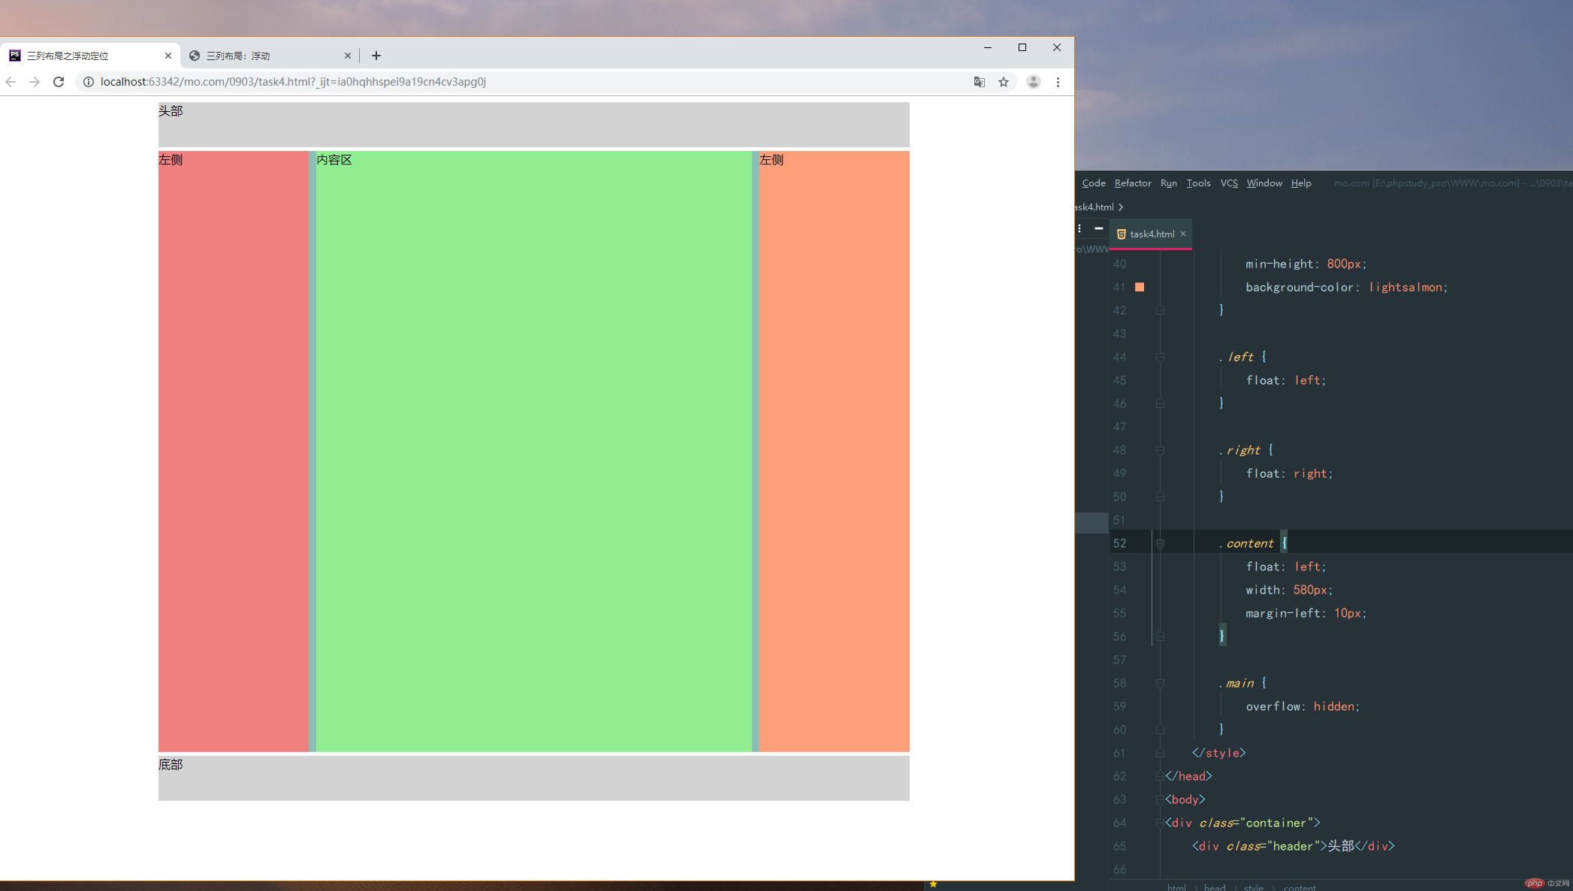Fold the closing style tag marker
Screen dimensions: 1573x891
click(x=1160, y=753)
